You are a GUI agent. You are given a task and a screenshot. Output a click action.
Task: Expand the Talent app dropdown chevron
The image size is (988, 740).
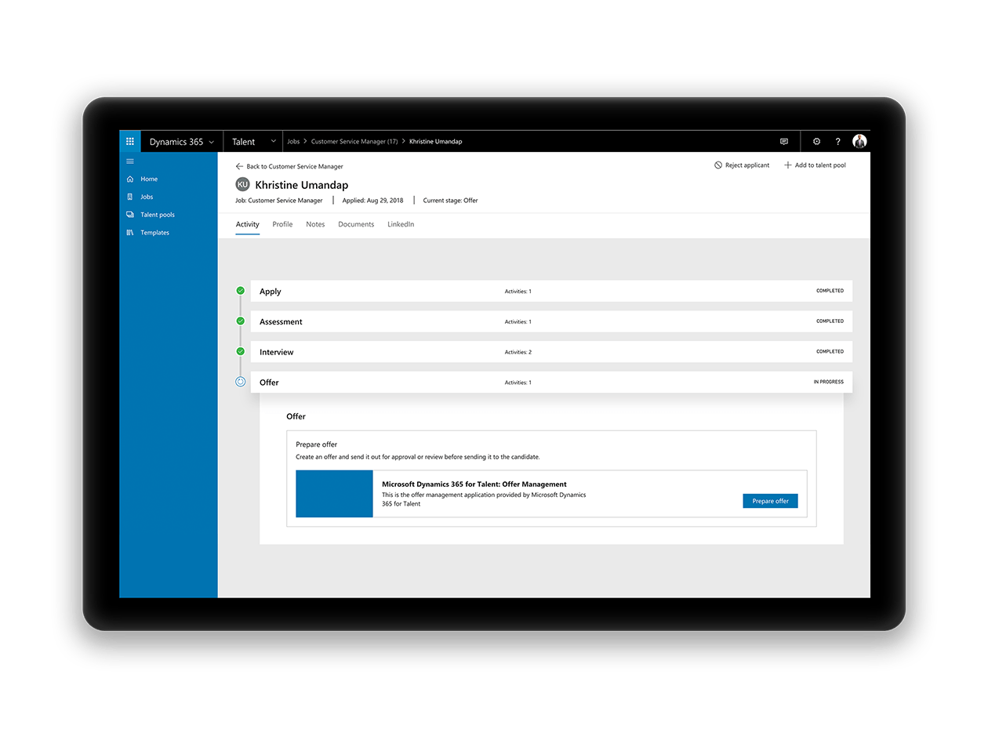point(274,142)
